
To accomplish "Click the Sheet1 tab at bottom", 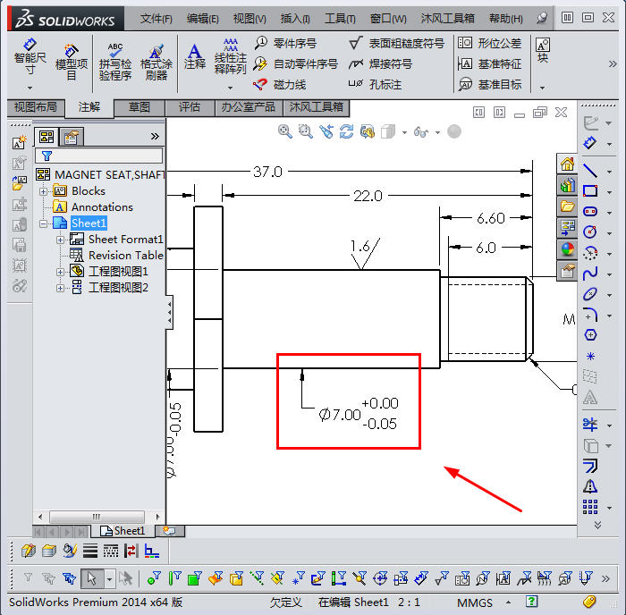I will click(x=127, y=531).
